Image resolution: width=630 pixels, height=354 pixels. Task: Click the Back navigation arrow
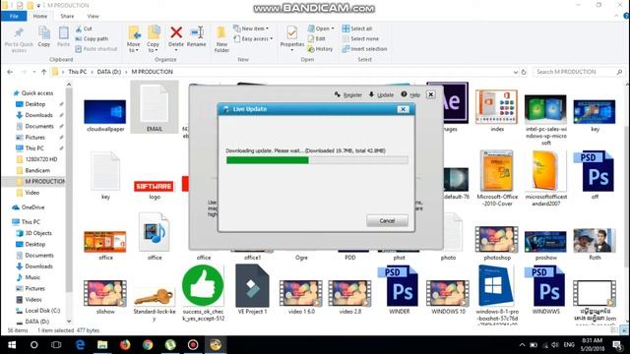[x=10, y=72]
